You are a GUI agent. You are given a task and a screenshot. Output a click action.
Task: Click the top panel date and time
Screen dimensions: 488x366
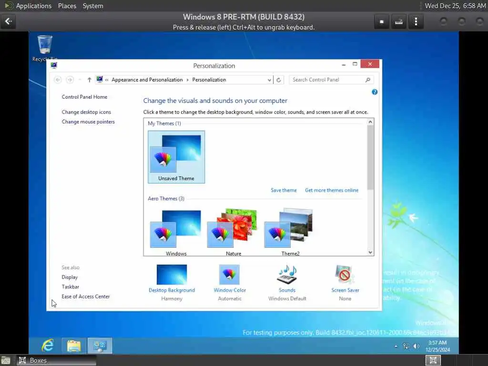coord(455,6)
